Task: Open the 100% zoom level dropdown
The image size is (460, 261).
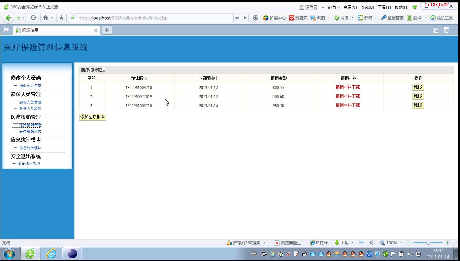Action: coord(391,243)
